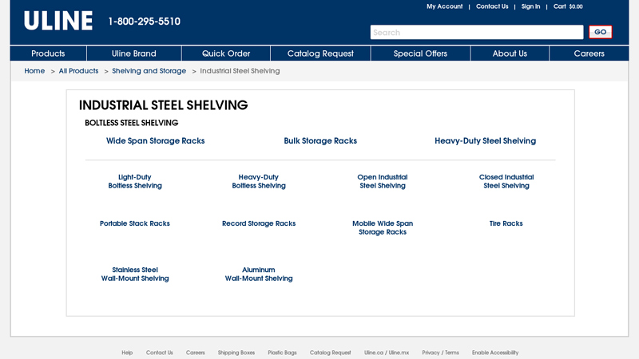Open Contact Us in header
The height and width of the screenshot is (359, 639).
click(492, 6)
